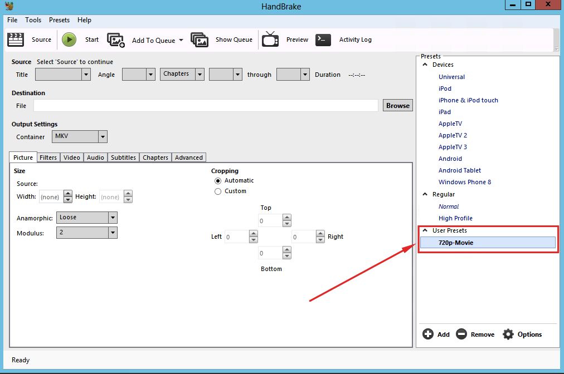This screenshot has height=374, width=564.
Task: Click the Add preset plus icon
Action: click(428, 334)
